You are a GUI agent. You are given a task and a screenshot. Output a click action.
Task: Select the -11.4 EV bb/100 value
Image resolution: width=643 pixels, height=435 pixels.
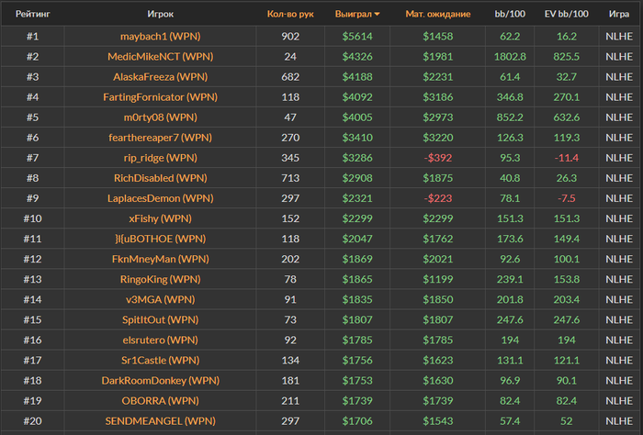point(567,158)
